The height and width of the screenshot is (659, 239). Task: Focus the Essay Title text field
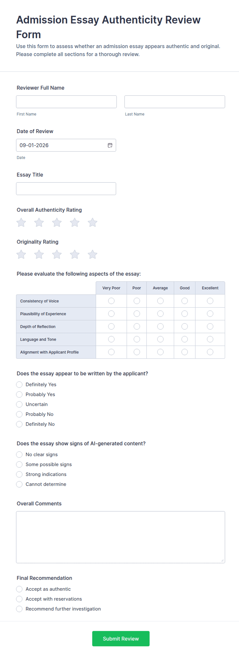tap(66, 189)
